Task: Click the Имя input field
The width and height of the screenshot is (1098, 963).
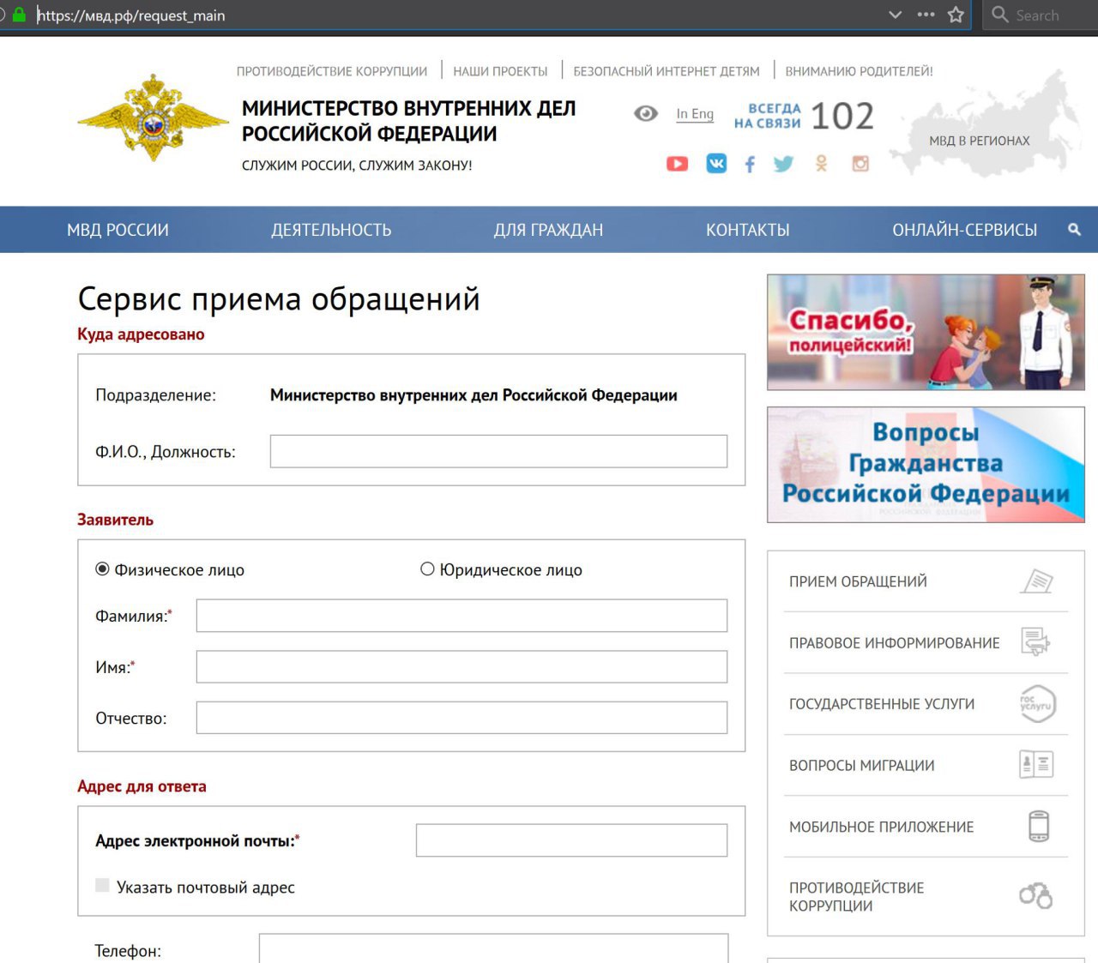Action: pyautogui.click(x=462, y=667)
